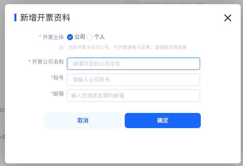Choose the 个人 option text label

pyautogui.click(x=100, y=37)
